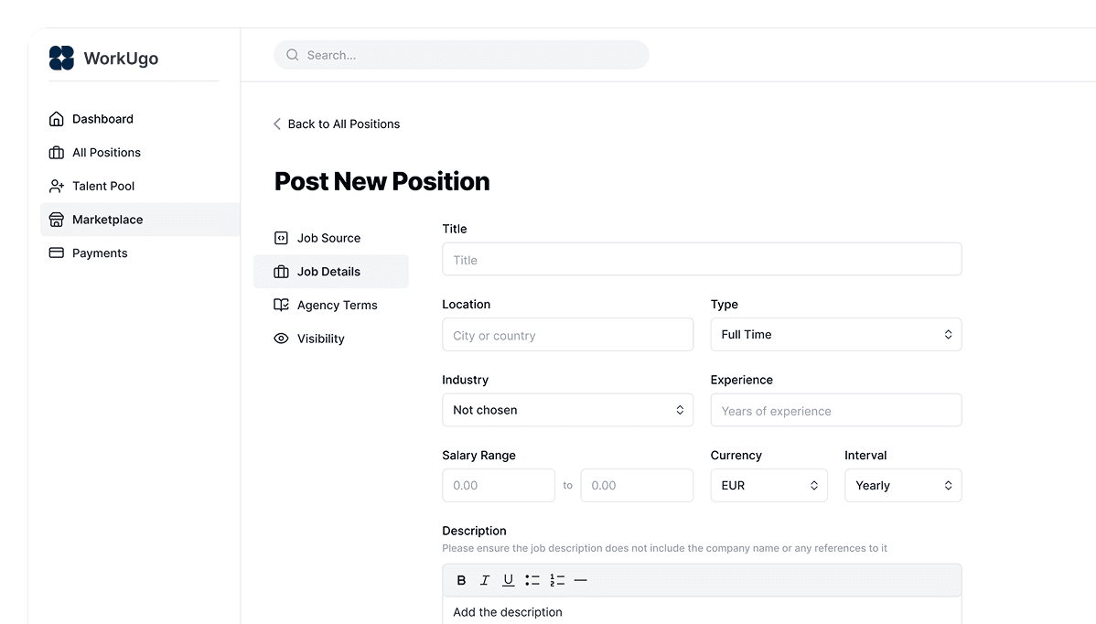
Task: Select the Job Source step
Action: (x=328, y=238)
